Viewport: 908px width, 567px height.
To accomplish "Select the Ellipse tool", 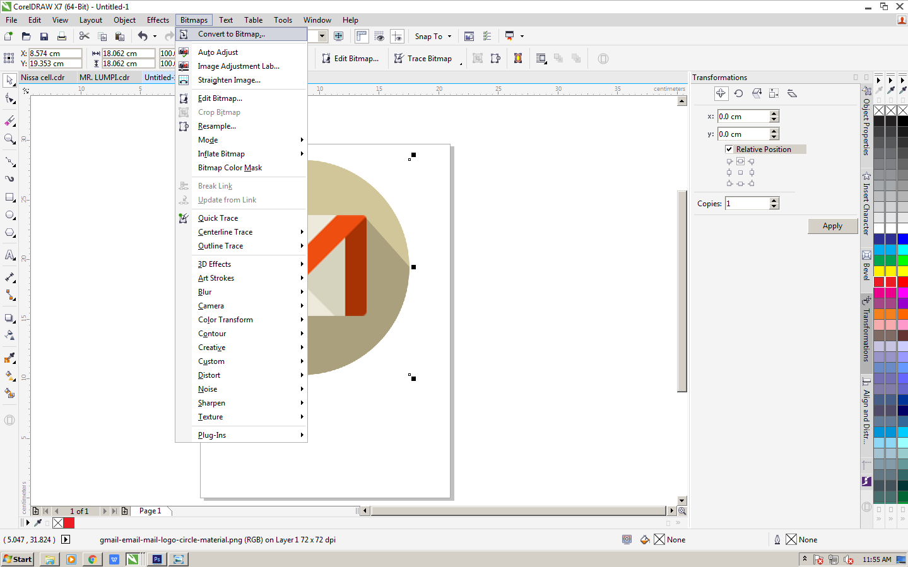I will [9, 214].
